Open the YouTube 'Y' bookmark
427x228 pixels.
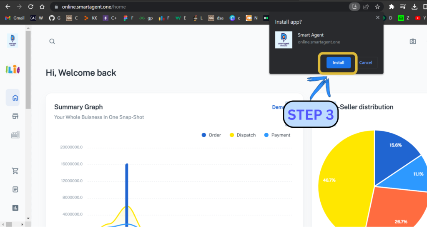tap(420, 18)
